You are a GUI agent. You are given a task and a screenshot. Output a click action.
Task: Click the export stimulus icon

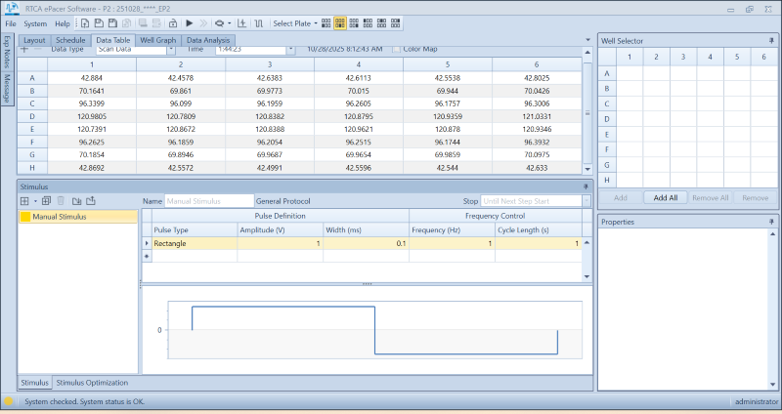click(x=91, y=200)
